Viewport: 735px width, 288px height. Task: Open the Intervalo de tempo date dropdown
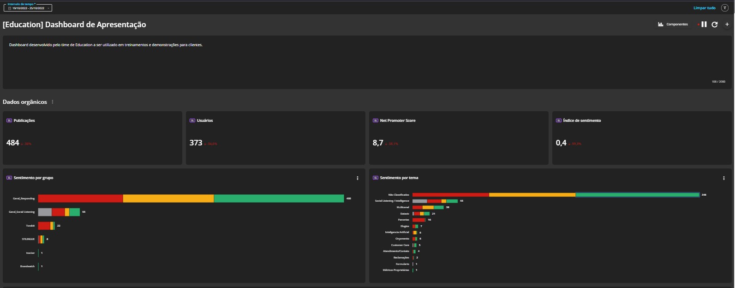(x=28, y=8)
